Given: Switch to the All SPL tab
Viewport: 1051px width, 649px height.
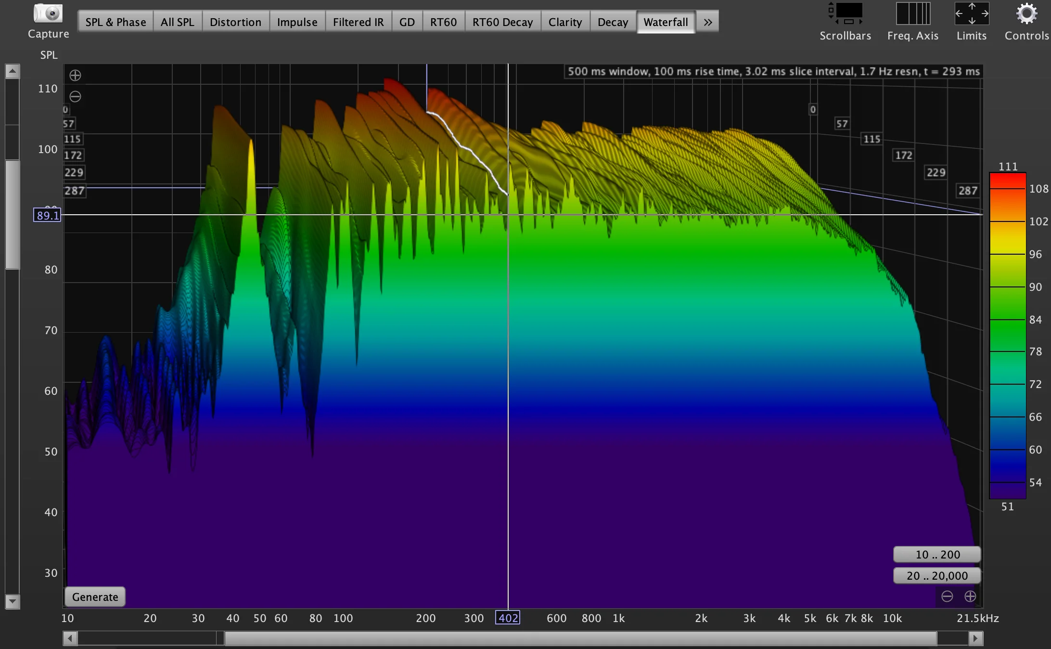Looking at the screenshot, I should pos(178,22).
